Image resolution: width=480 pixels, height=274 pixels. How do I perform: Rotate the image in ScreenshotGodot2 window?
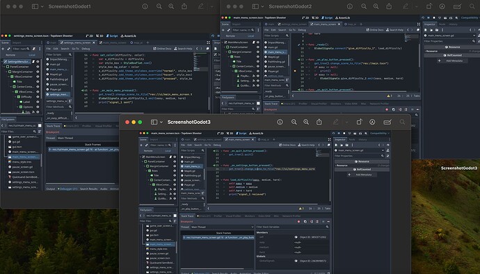pyautogui.click(x=429, y=6)
